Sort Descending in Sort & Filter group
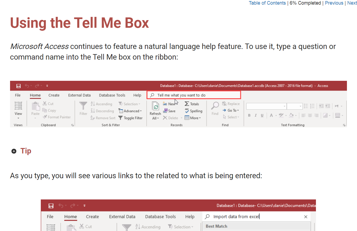This screenshot has height=231, width=357. 102,111
